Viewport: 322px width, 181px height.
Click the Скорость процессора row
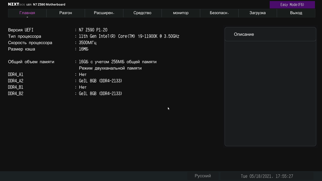[x=30, y=43]
